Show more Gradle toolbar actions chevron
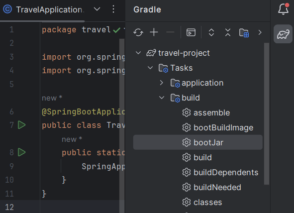The width and height of the screenshot is (294, 213). coord(260,32)
